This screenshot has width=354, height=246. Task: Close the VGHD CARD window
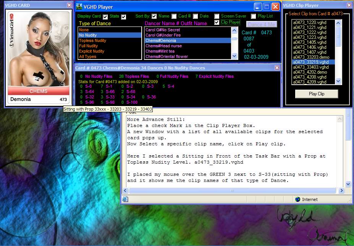pyautogui.click(x=69, y=5)
